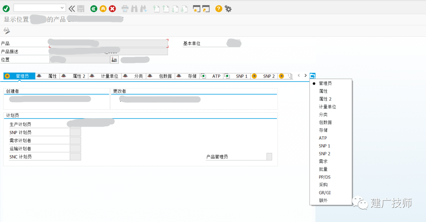The width and height of the screenshot is (426, 222).
Task: Click the yellow Help question mark icon
Action: [219, 9]
